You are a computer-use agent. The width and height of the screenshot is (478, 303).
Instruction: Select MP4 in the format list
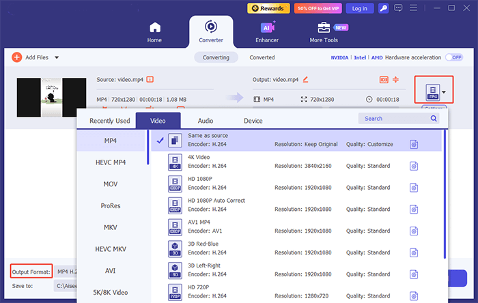tap(111, 141)
